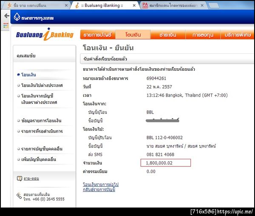Viewport: 255px width, 216px height.
Task: Click the account number BBL 112-0-406002
Action: tap(164, 138)
